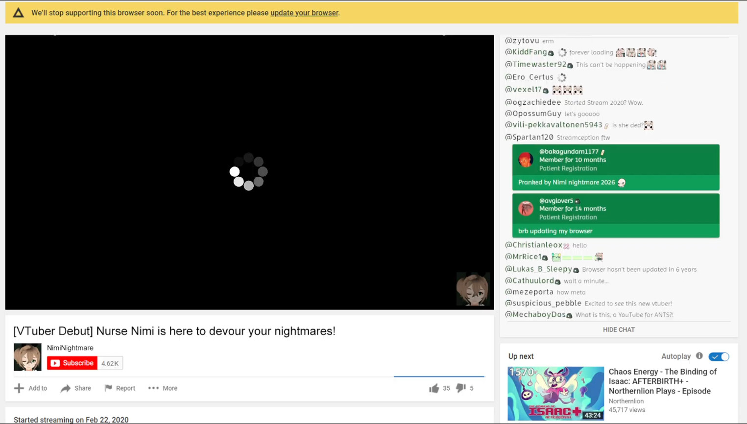The height and width of the screenshot is (424, 747).
Task: Click the channel watermark in video corner
Action: click(x=473, y=289)
